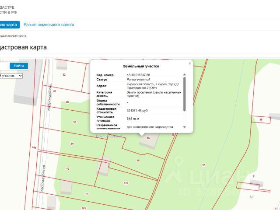
Task: Click the lower Костромской пер. street label
Action: click(x=43, y=178)
